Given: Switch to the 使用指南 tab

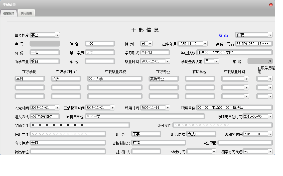Looking at the screenshot, I should (26, 13).
